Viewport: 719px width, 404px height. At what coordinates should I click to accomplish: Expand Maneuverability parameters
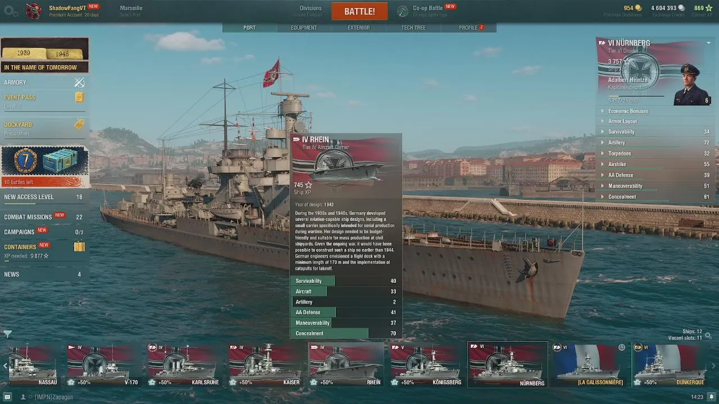tap(656, 186)
